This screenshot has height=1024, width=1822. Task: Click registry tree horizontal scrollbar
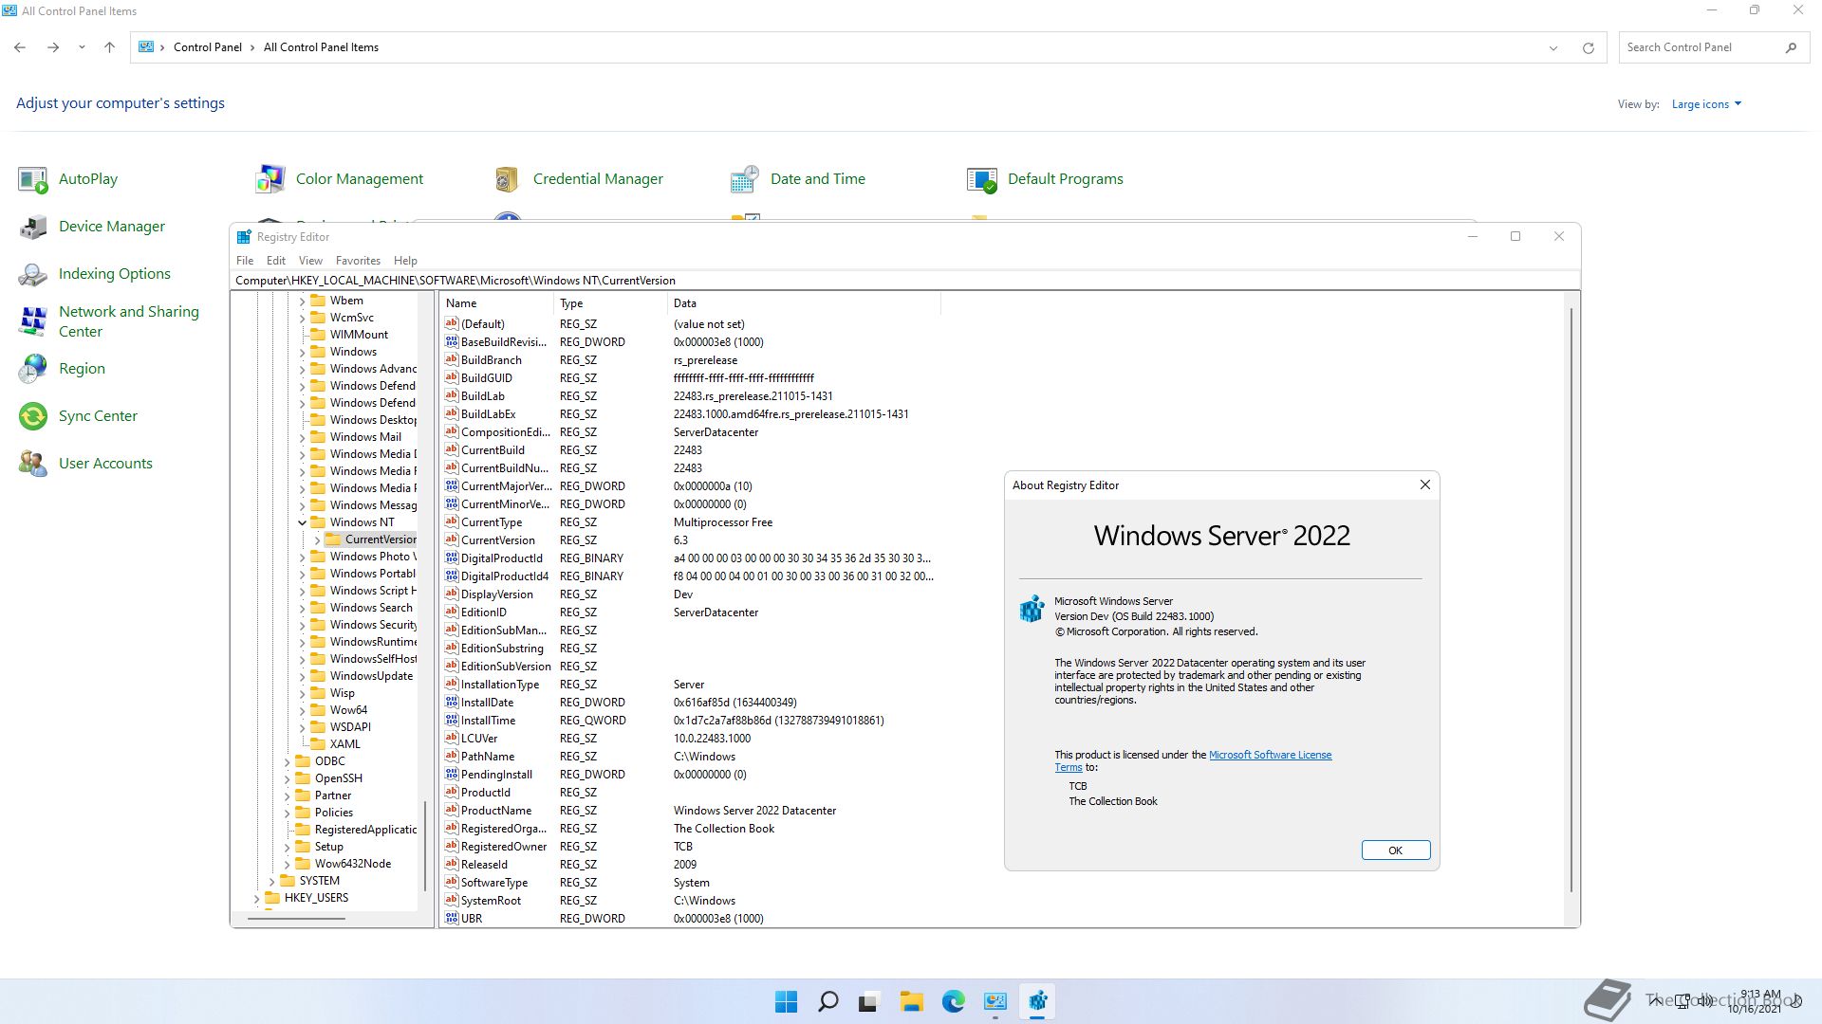click(x=296, y=918)
